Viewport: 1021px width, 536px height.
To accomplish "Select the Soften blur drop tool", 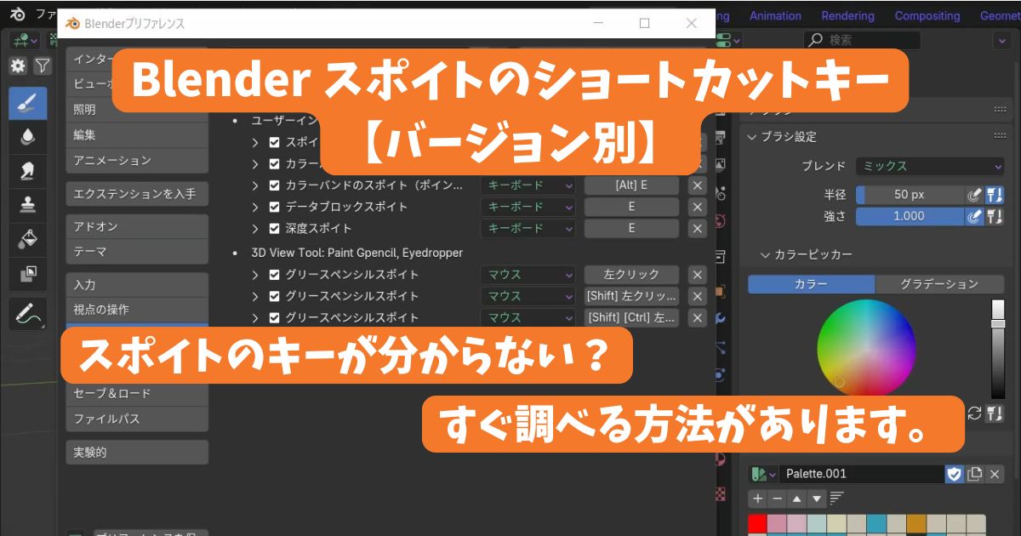I will point(27,136).
